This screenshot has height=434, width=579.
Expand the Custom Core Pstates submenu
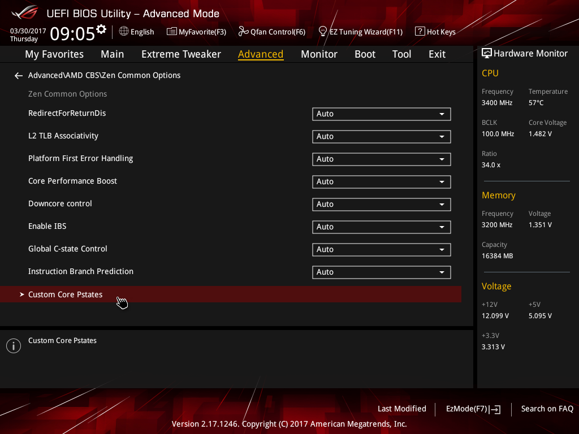66,294
